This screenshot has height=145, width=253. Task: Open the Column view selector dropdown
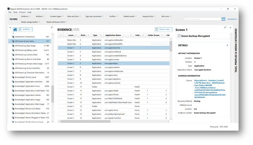pos(163,29)
